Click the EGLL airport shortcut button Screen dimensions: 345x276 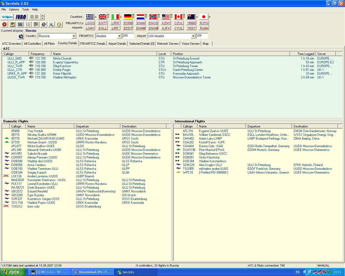tap(103, 28)
